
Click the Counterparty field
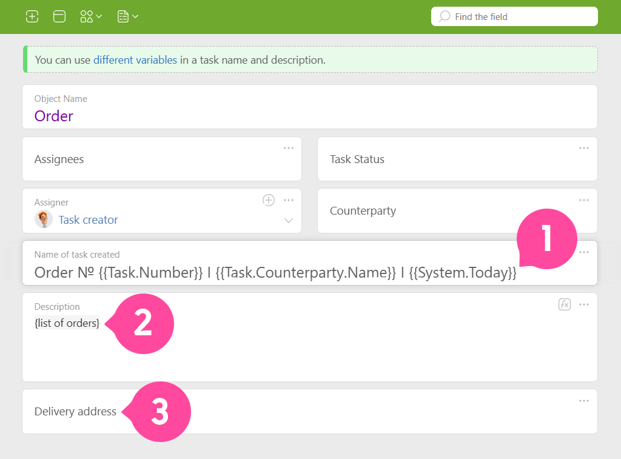(x=457, y=210)
